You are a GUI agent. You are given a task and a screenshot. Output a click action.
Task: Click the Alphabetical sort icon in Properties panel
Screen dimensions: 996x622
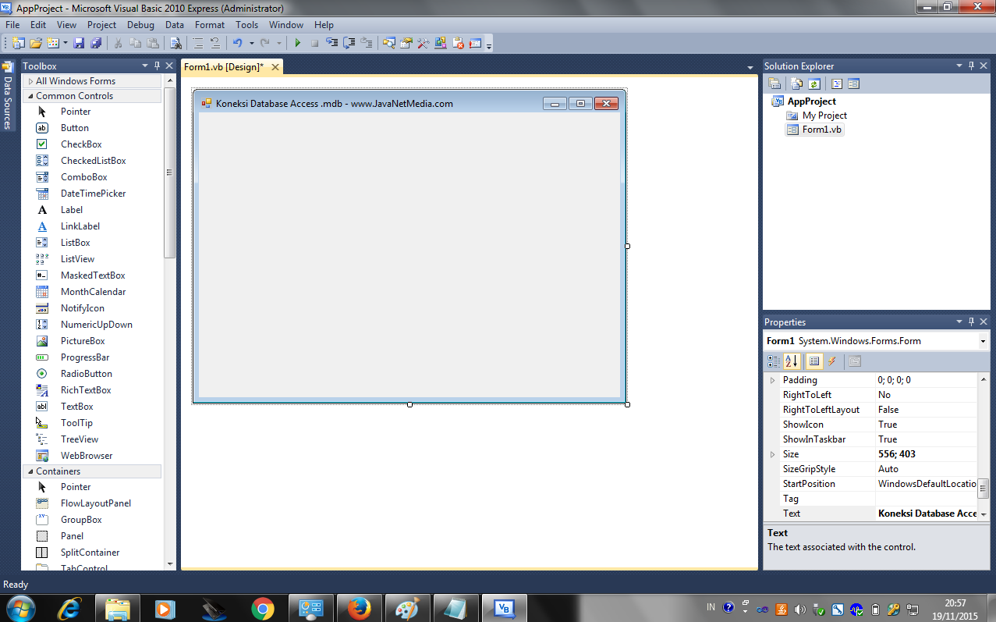792,361
